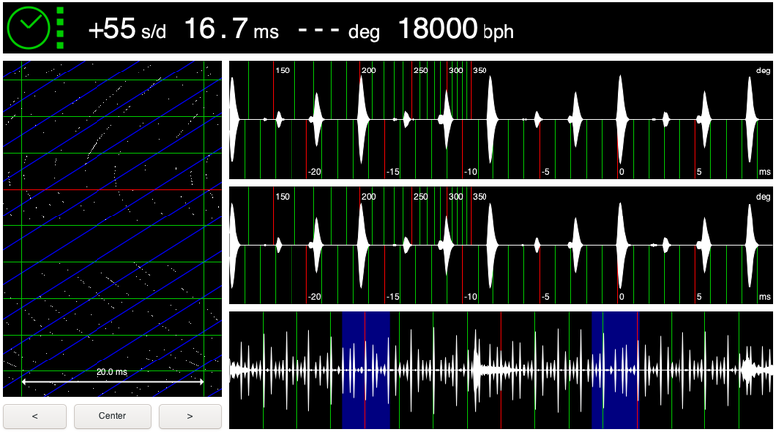
Task: Click the second blue highlighted region in bottom waveform
Action: [615, 369]
